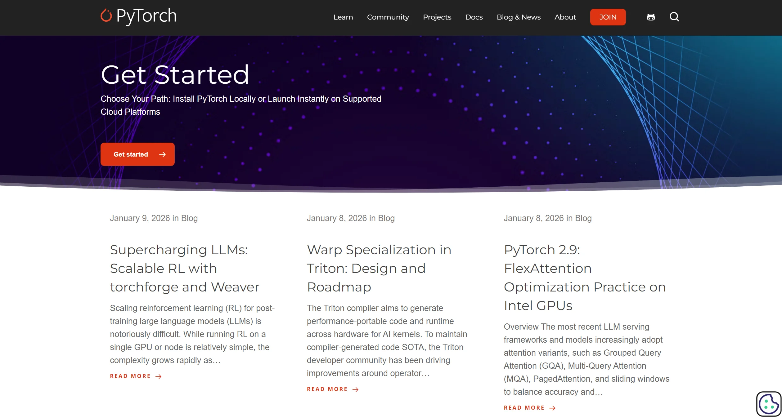Screen dimensions: 782x418
Task: Open the About menu
Action: coord(565,17)
